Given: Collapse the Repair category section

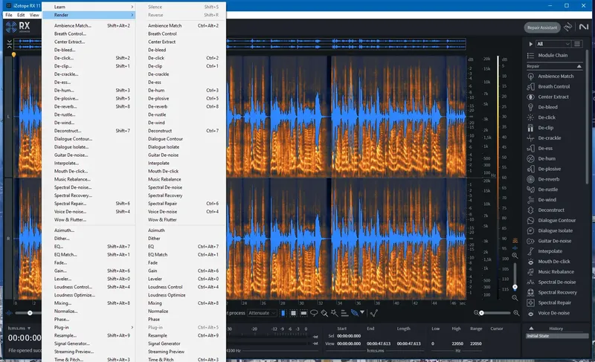Looking at the screenshot, I should tap(579, 66).
